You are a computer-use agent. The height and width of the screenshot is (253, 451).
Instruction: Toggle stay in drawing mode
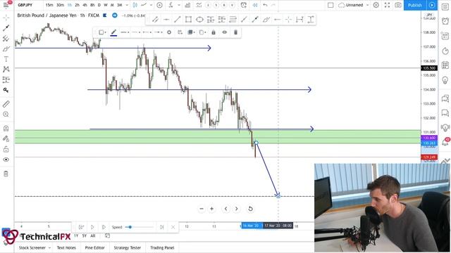tap(6, 139)
